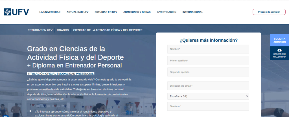289x117 pixels.
Task: Go to the CIENCIAS DE LA ACTIVIDAD FÍSICA Y DEL DEPORTE breadcrumb
Action: click(108, 30)
